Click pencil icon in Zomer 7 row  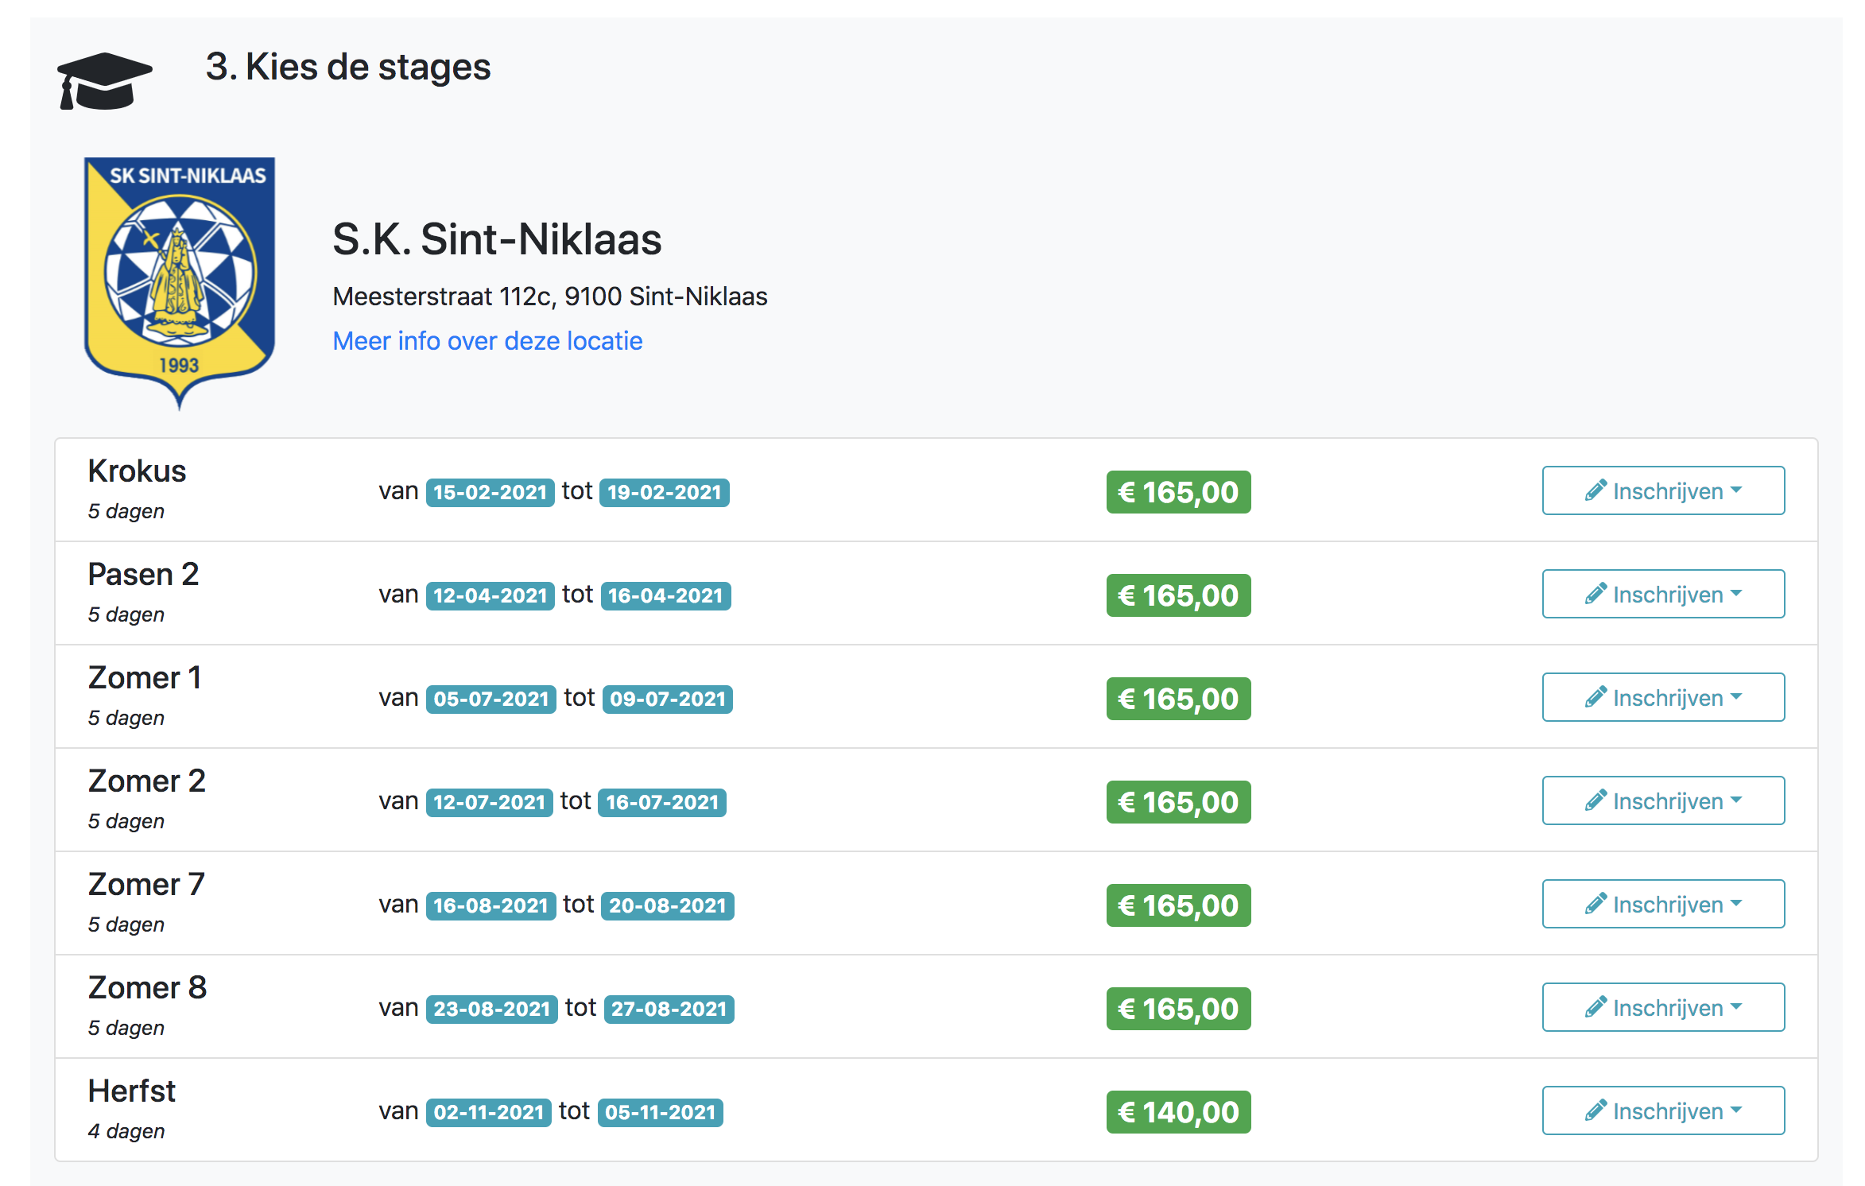point(1595,904)
